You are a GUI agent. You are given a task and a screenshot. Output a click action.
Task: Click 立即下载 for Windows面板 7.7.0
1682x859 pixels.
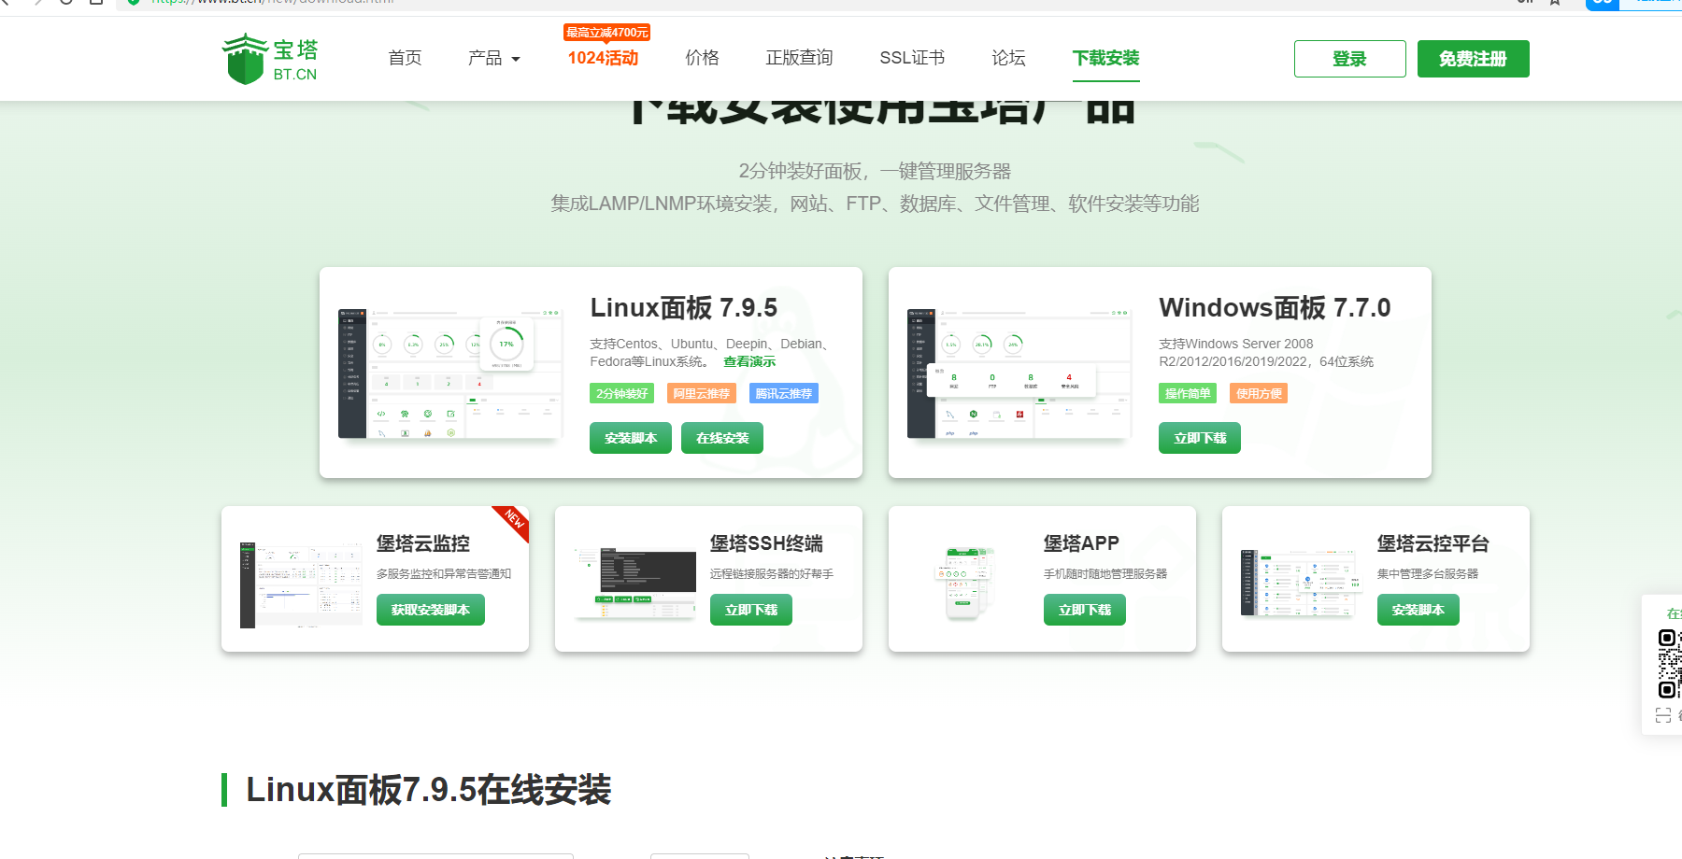(x=1199, y=437)
